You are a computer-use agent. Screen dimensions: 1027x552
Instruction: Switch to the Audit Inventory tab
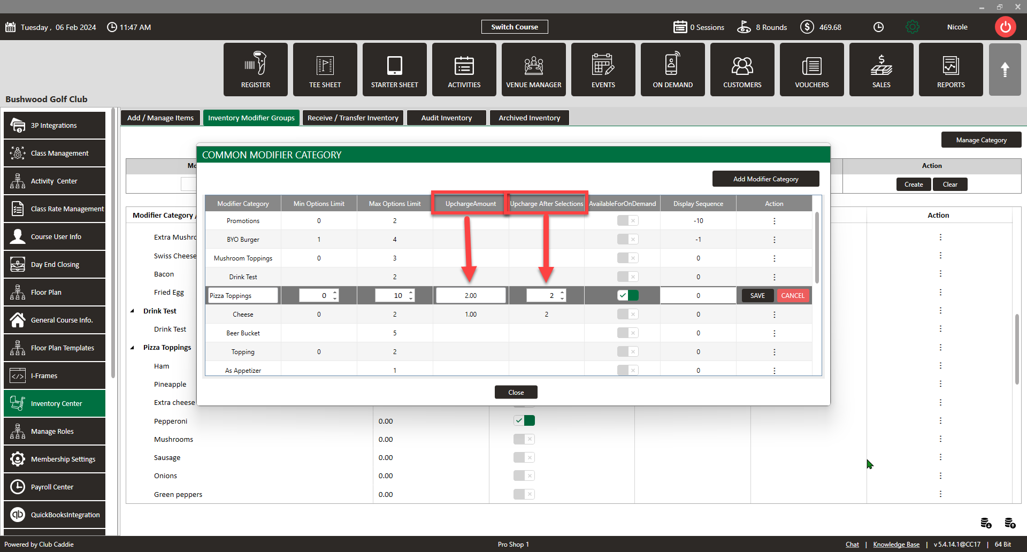pos(446,118)
